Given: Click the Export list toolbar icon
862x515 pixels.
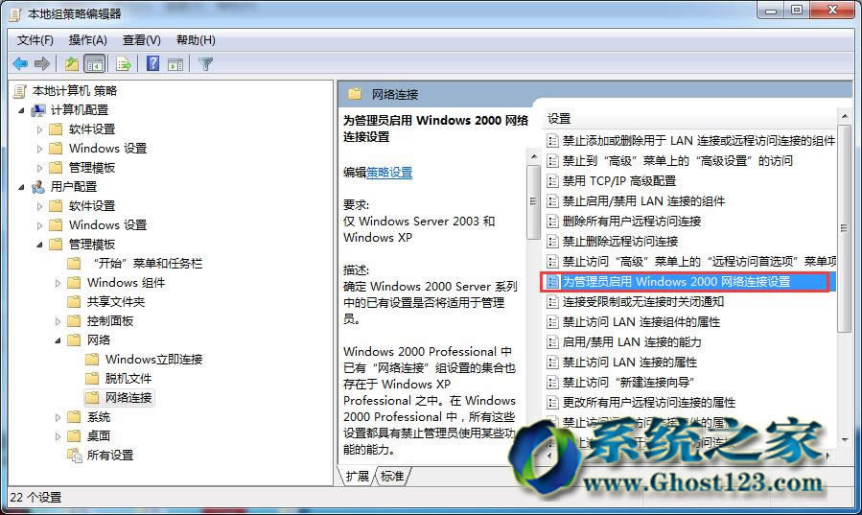Looking at the screenshot, I should pyautogui.click(x=123, y=64).
